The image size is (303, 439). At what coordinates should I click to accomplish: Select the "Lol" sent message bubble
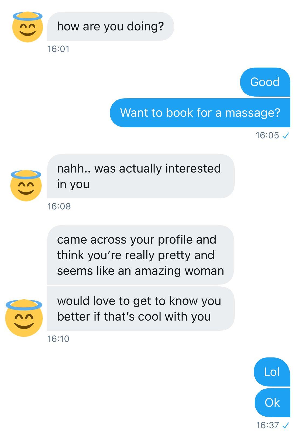(x=272, y=372)
